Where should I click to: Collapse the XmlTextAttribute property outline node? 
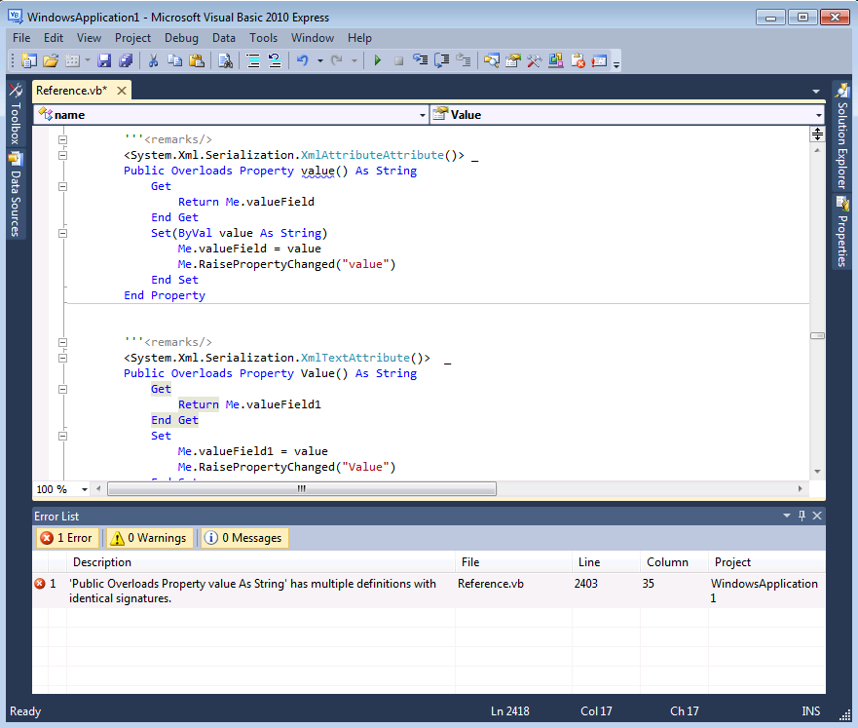[63, 358]
